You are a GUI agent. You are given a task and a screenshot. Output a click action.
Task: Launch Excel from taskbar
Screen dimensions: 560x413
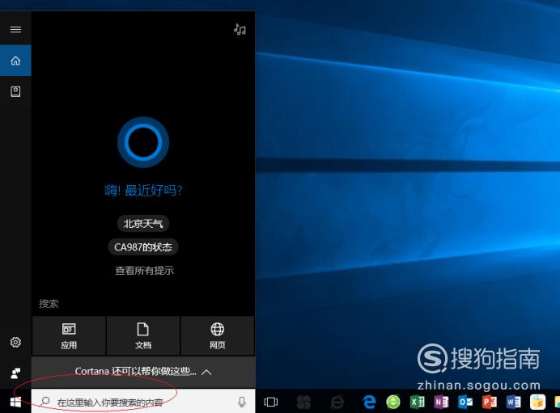coord(417,402)
